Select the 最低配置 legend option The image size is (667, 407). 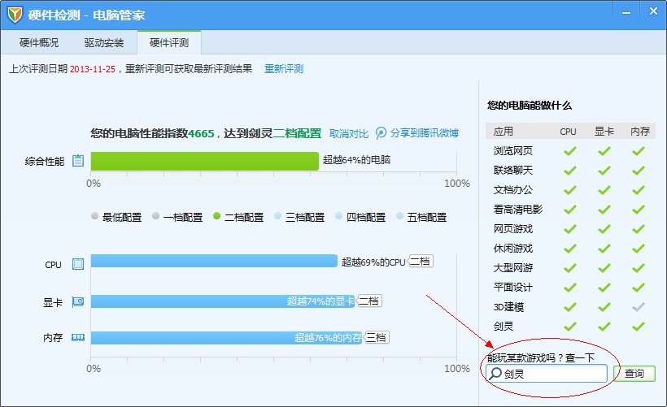[116, 217]
